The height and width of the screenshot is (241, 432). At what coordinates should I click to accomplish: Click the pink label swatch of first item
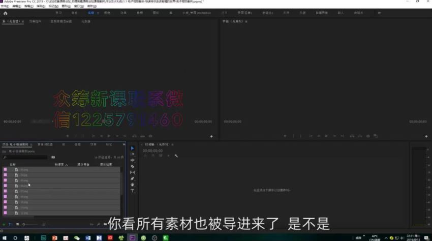(x=6, y=170)
